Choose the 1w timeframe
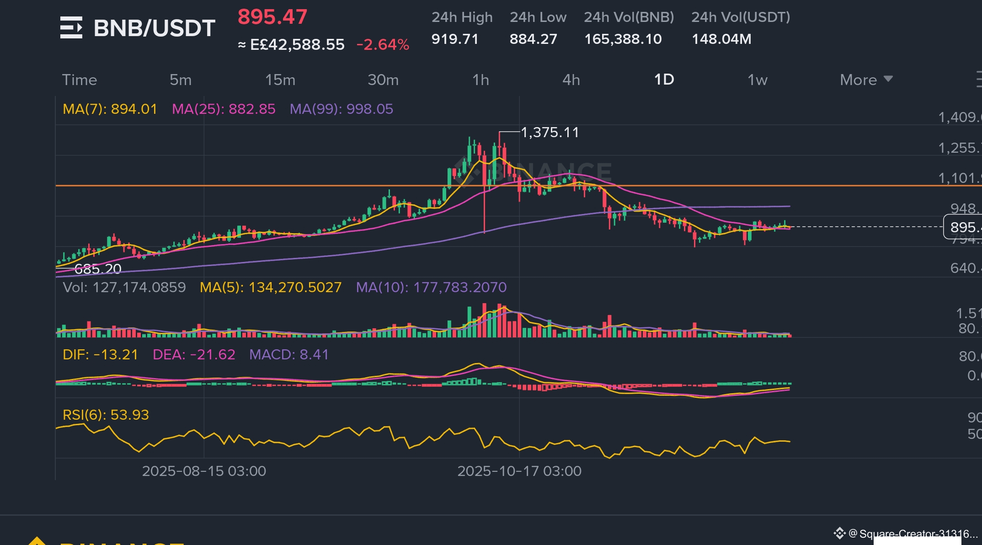This screenshot has width=982, height=545. (x=757, y=80)
